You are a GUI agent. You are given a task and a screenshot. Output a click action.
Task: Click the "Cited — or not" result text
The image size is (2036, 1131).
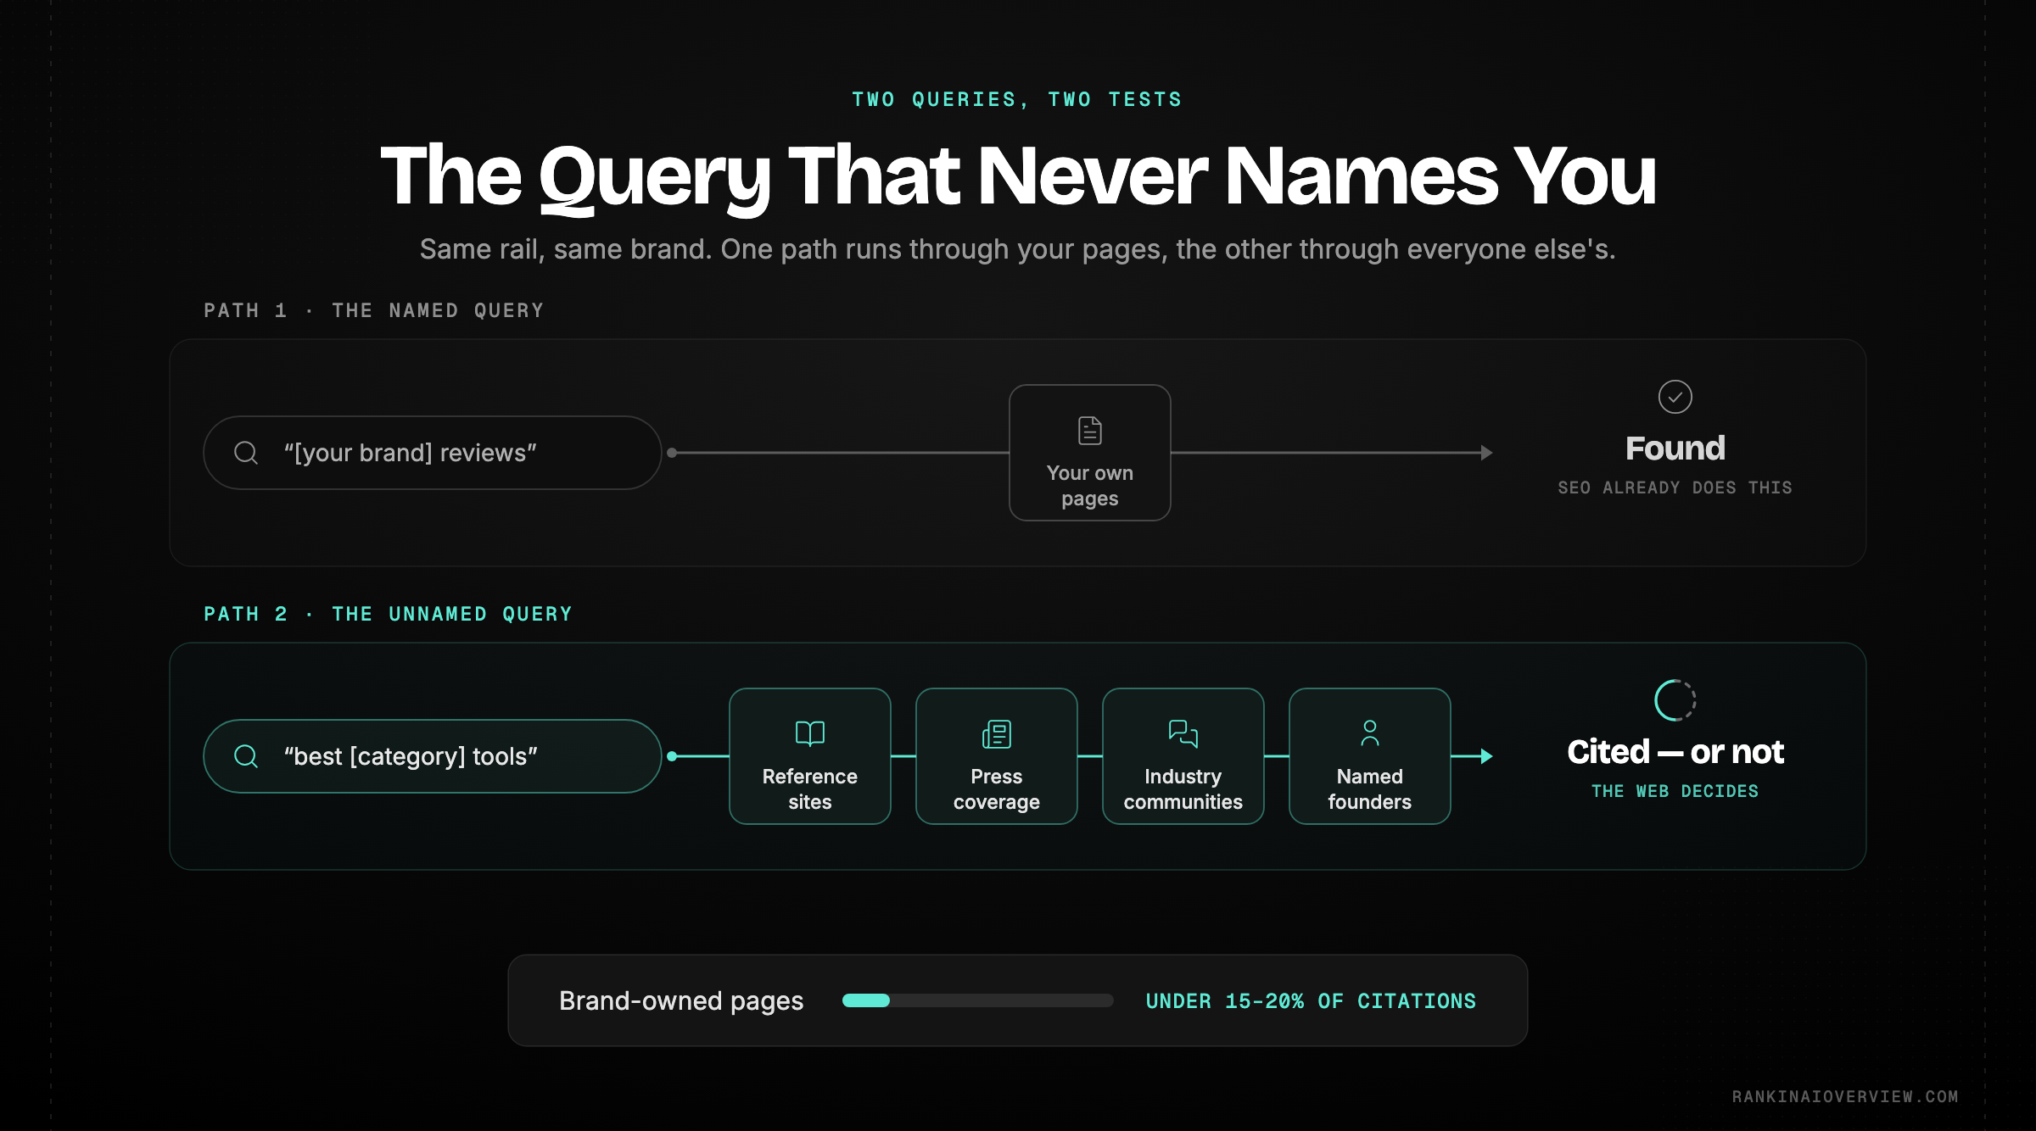pyautogui.click(x=1675, y=752)
